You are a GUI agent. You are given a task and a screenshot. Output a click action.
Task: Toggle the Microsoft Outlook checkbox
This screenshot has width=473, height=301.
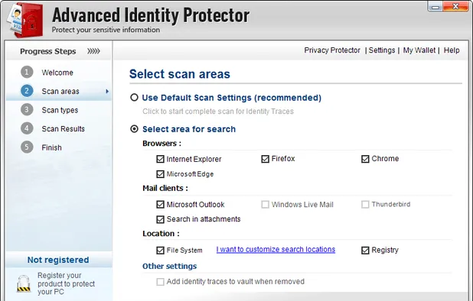(160, 205)
